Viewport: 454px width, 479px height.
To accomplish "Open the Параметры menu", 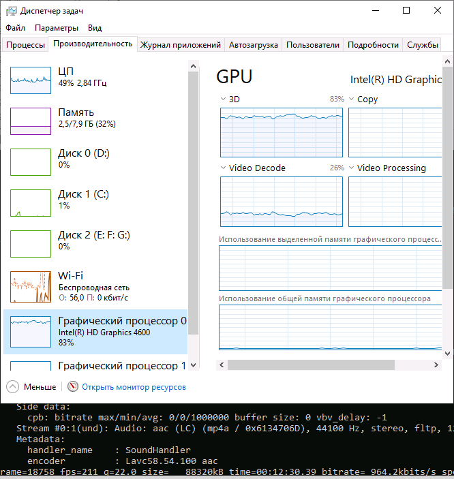I will (x=57, y=28).
